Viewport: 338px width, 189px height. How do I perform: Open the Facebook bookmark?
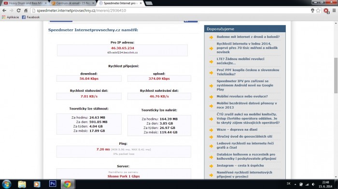point(31,17)
